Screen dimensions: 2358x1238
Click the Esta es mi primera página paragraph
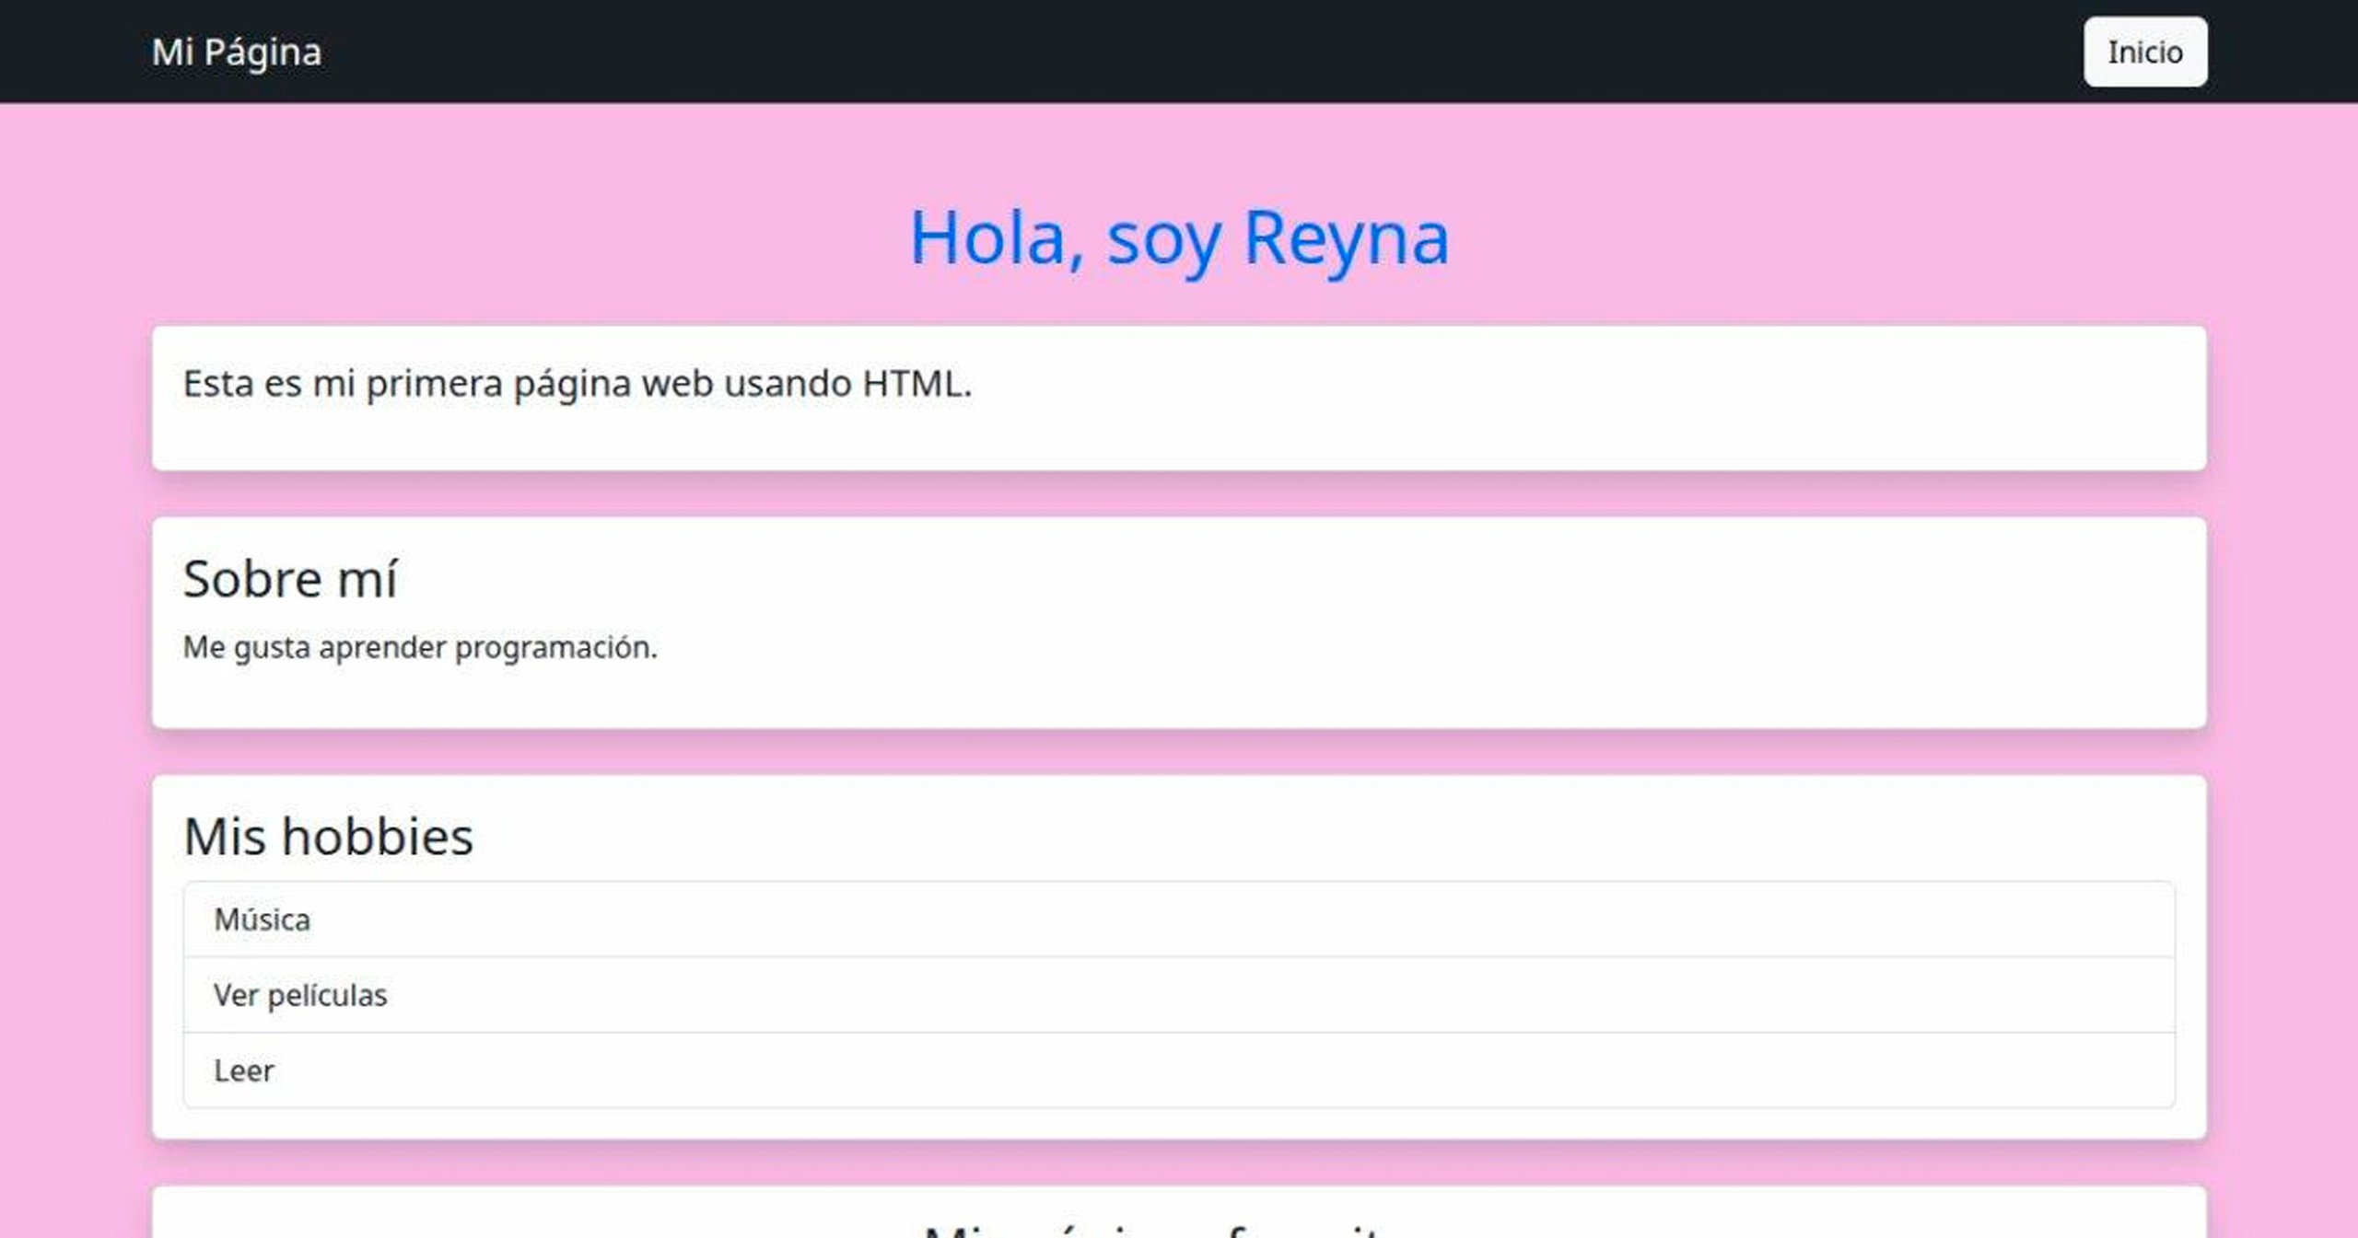click(x=578, y=384)
